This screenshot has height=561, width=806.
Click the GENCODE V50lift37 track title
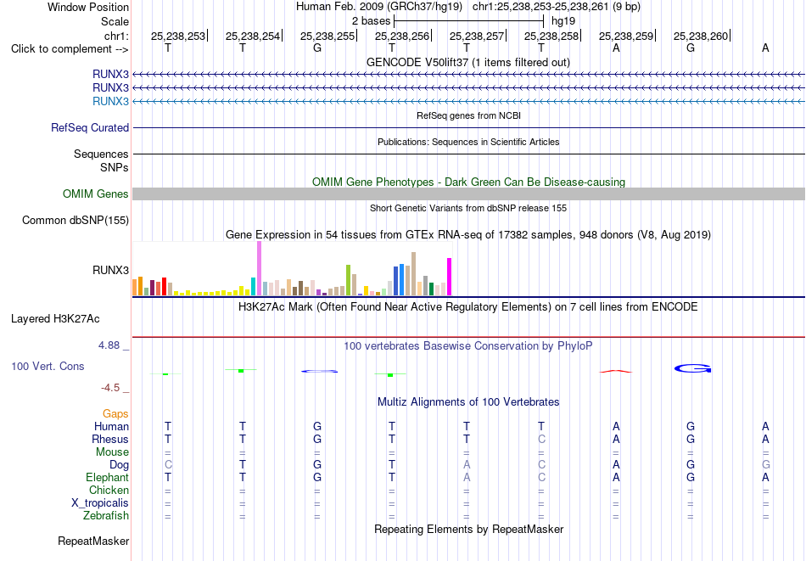coord(467,62)
